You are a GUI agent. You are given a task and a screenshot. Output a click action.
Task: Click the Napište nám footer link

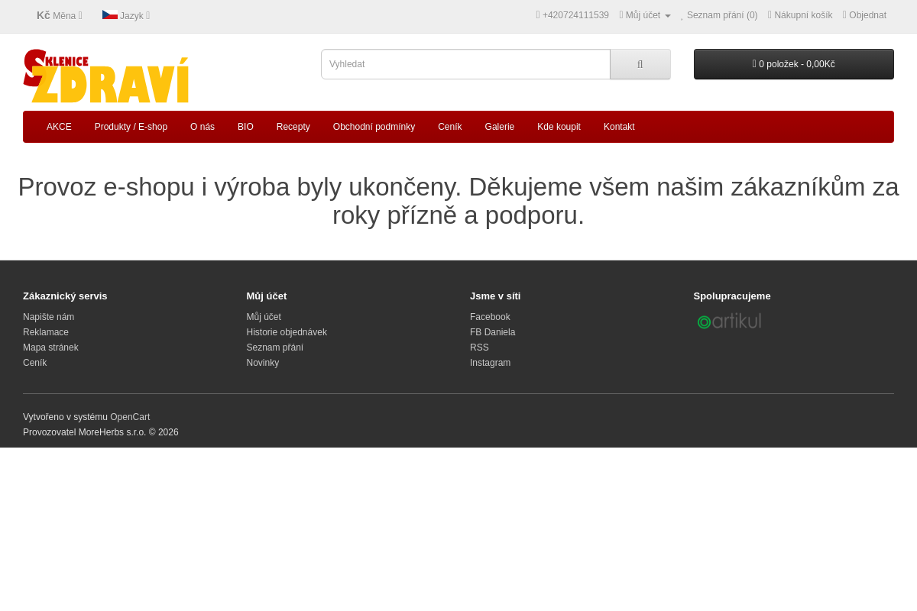pyautogui.click(x=48, y=317)
